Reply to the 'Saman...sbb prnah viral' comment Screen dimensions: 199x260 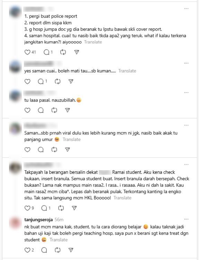(x=41, y=149)
